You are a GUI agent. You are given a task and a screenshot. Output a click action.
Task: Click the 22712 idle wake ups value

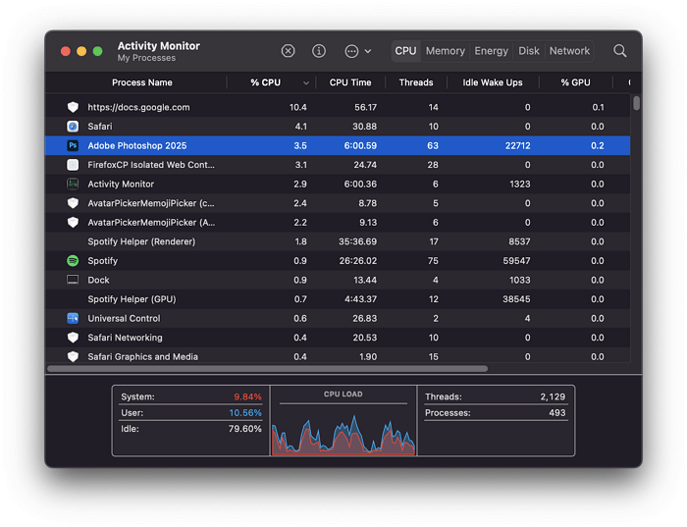517,145
